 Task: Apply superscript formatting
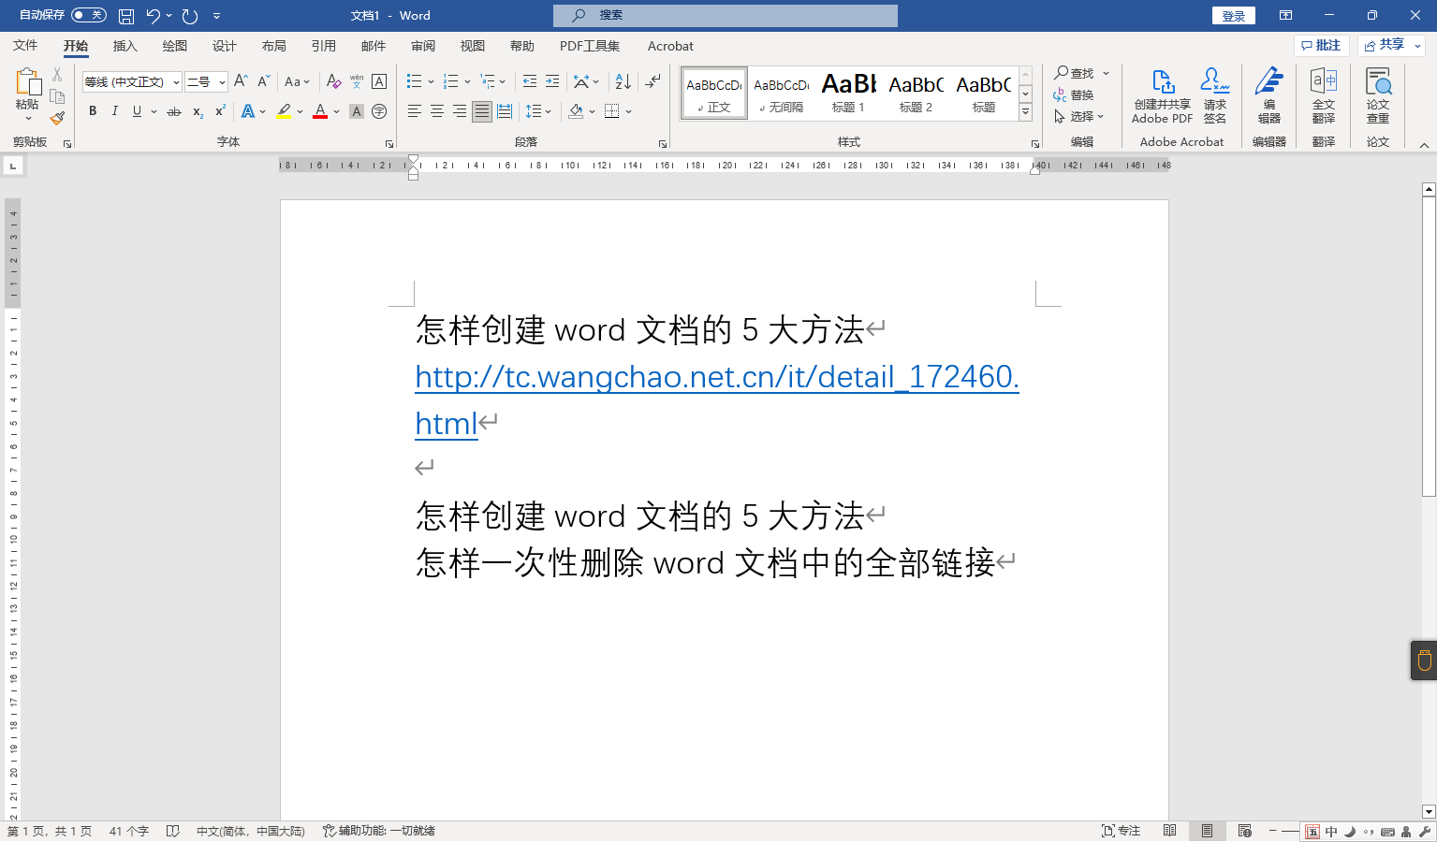click(220, 111)
